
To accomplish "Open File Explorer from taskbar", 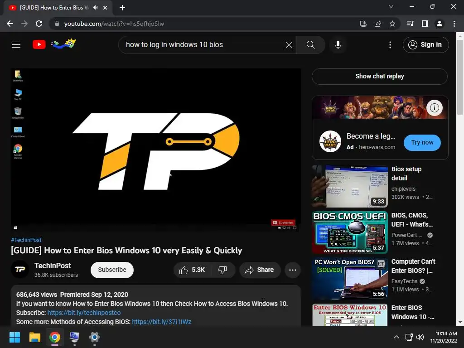I will point(34,337).
